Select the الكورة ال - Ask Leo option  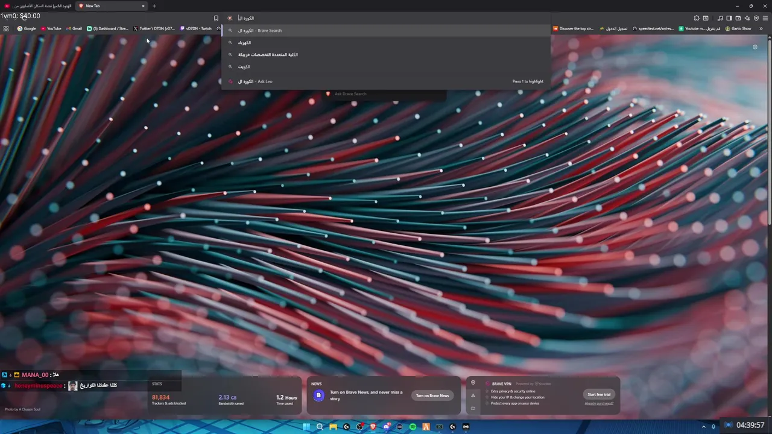pyautogui.click(x=386, y=81)
